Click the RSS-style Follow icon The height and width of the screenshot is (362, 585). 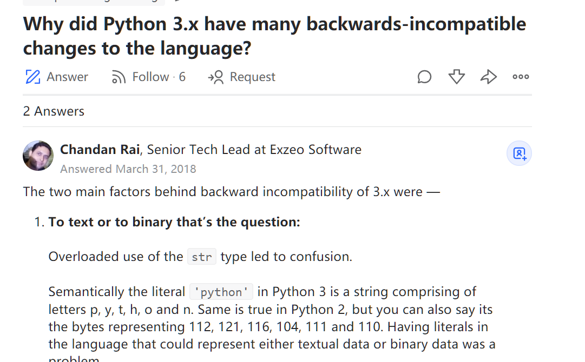(119, 76)
